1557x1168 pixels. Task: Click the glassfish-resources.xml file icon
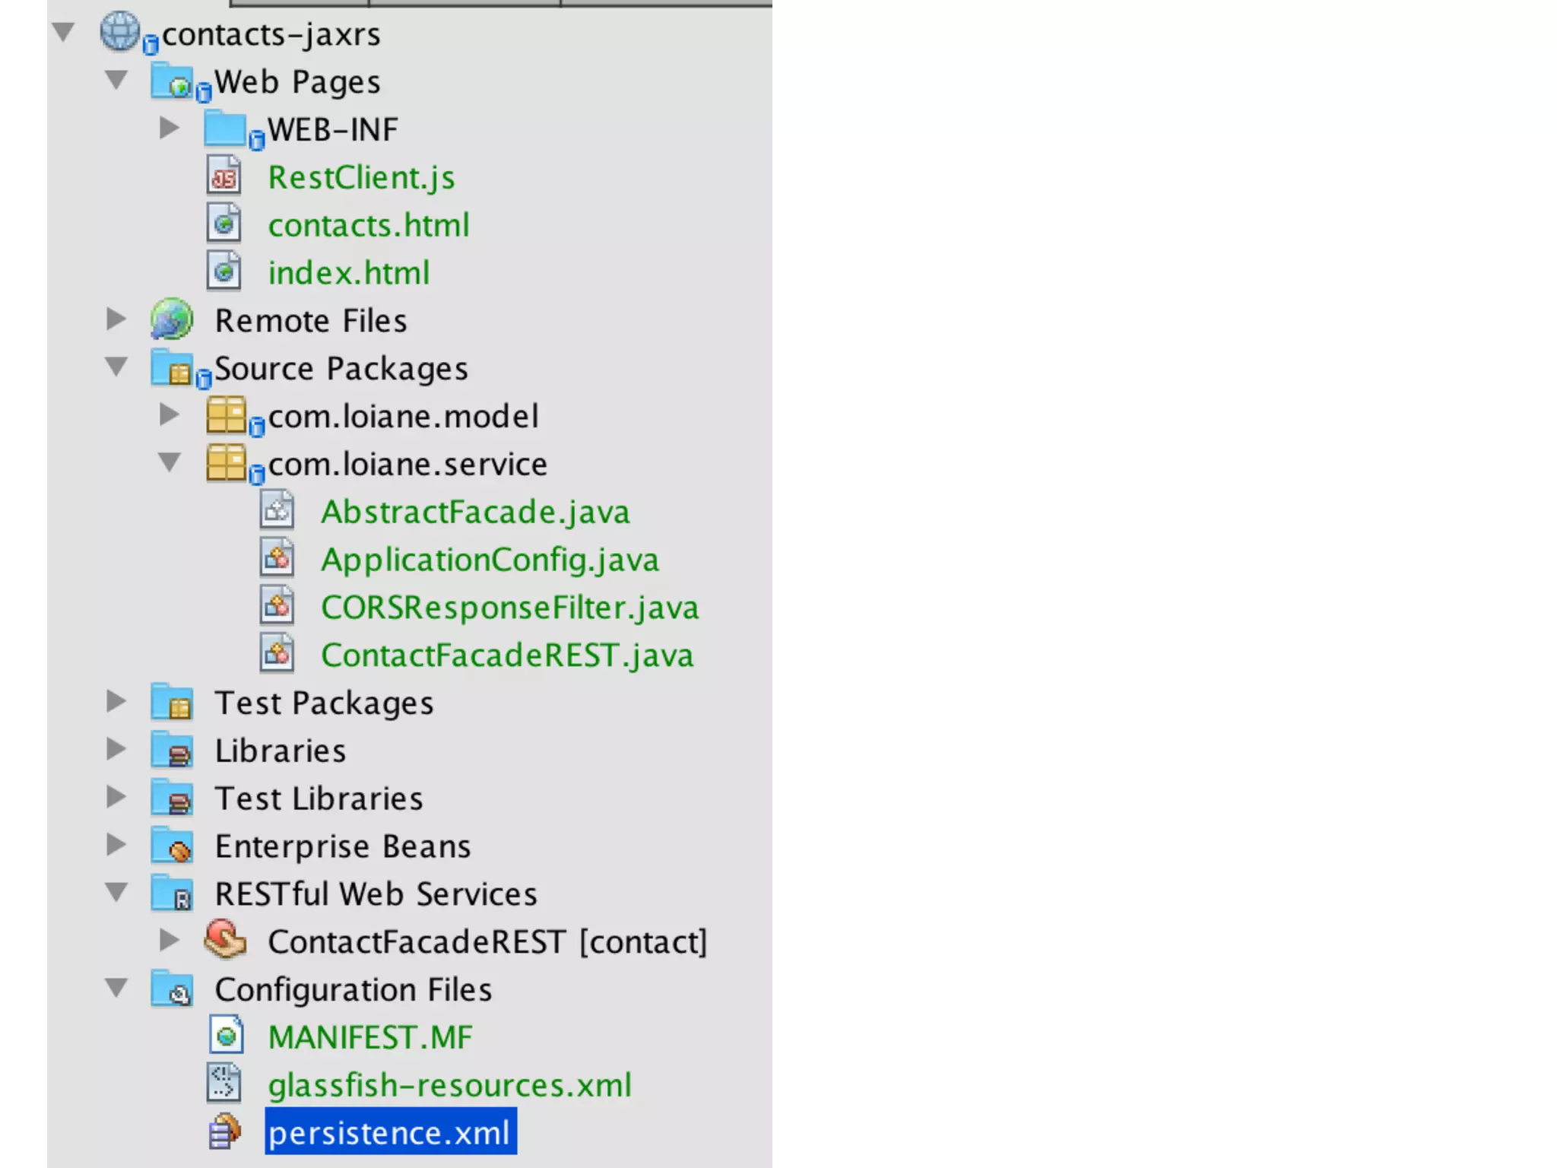pos(224,1084)
